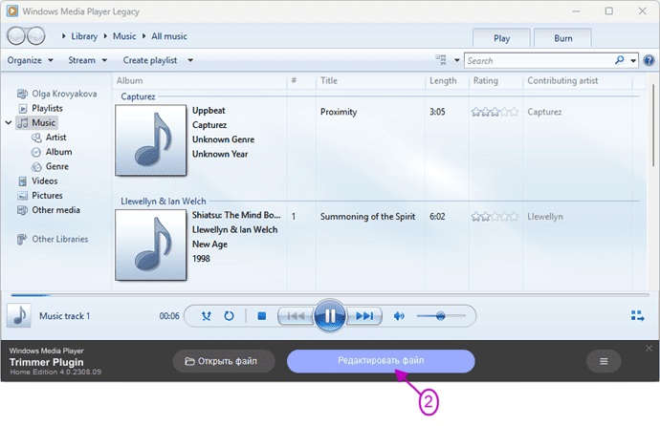Image resolution: width=660 pixels, height=426 pixels.
Task: Sort by the Album column header
Action: coord(199,80)
